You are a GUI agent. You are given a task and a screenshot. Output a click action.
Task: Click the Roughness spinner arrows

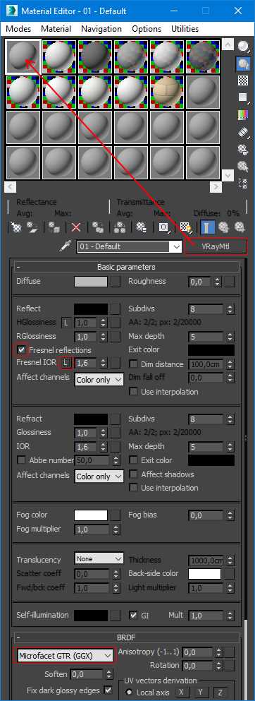pyautogui.click(x=217, y=282)
